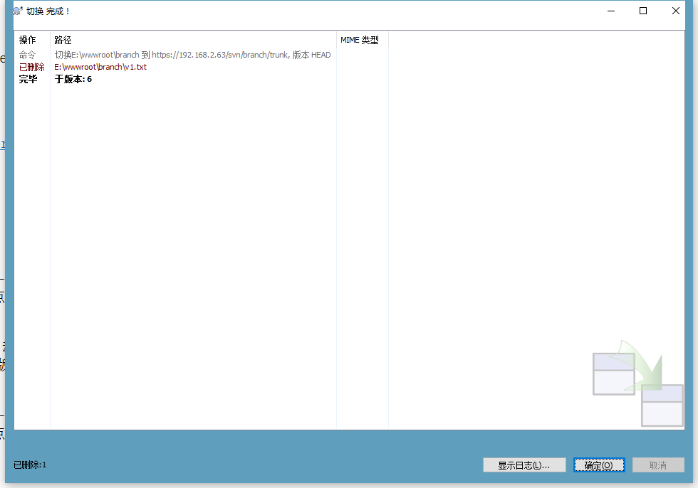Click the TortoiseSVN title bar icon
The width and height of the screenshot is (698, 488).
tap(18, 11)
